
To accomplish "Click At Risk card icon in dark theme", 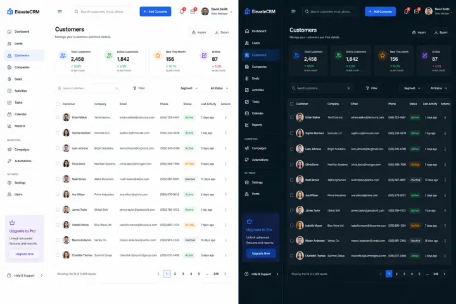I will coord(425,55).
